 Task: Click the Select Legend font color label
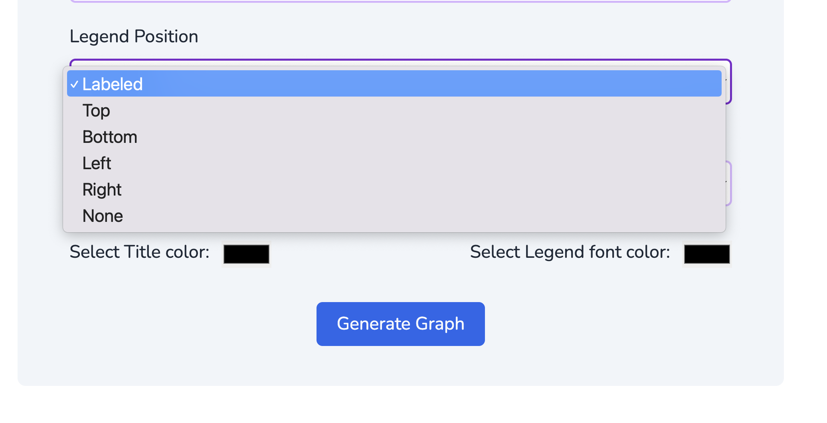click(x=570, y=252)
